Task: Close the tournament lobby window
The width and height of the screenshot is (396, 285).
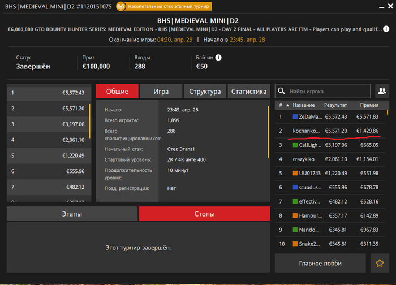Action: (x=390, y=6)
